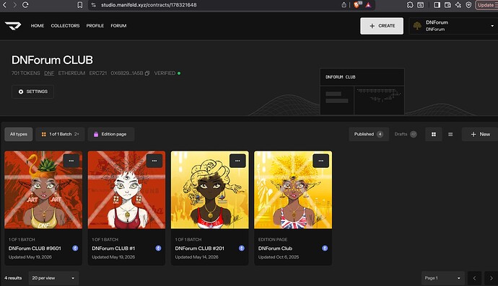
Task: Filter by All types
Action: coord(19,134)
